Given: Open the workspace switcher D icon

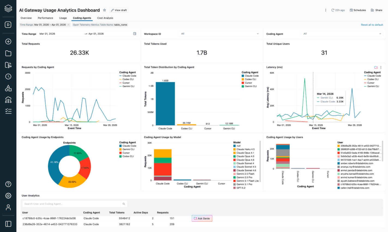Looking at the screenshot, I should pyautogui.click(x=8, y=25).
